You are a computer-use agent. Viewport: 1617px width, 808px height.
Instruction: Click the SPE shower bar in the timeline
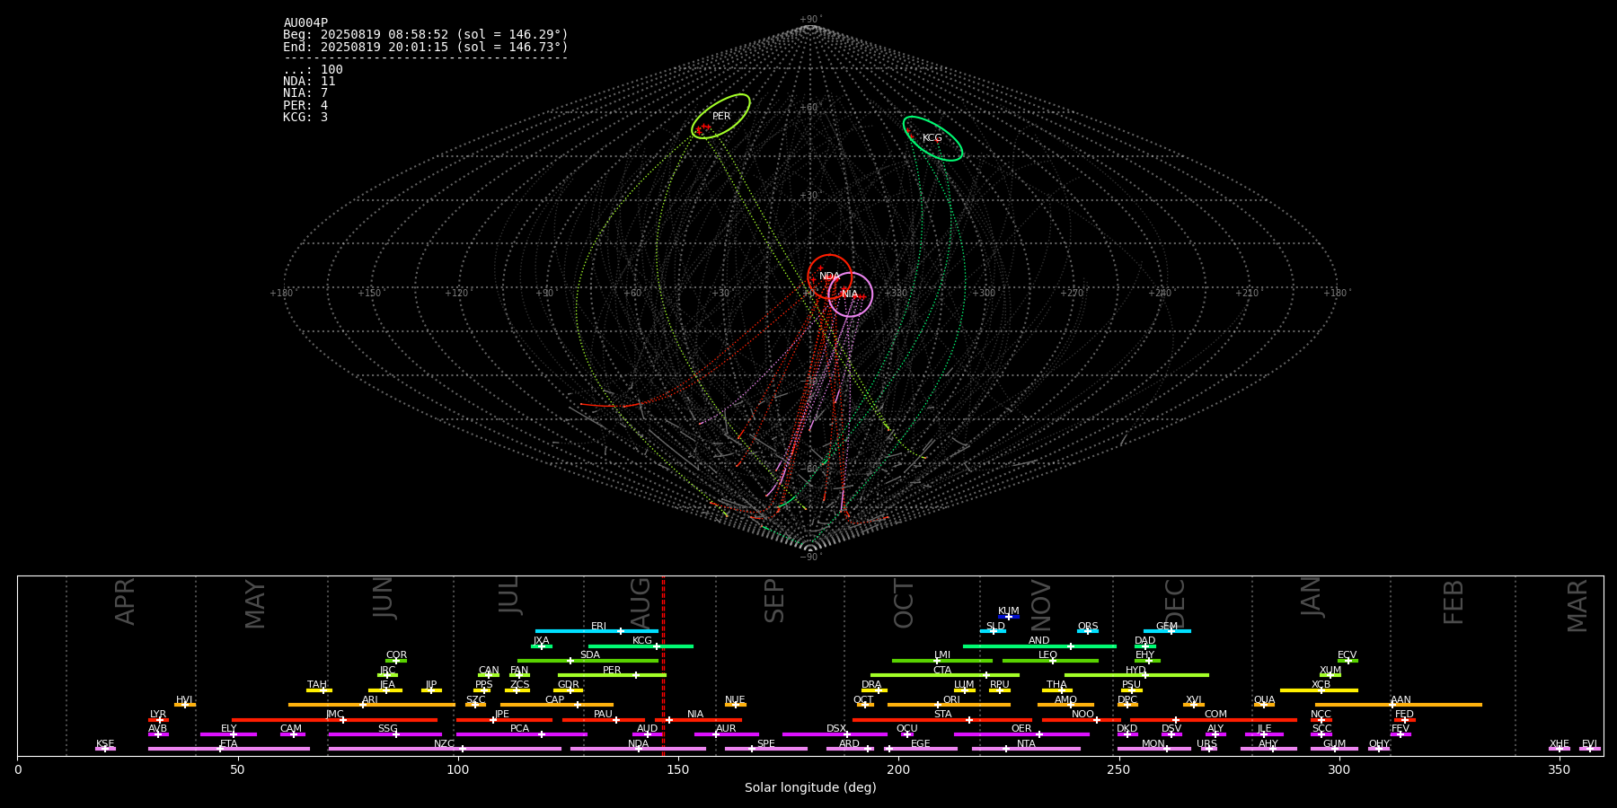click(766, 749)
